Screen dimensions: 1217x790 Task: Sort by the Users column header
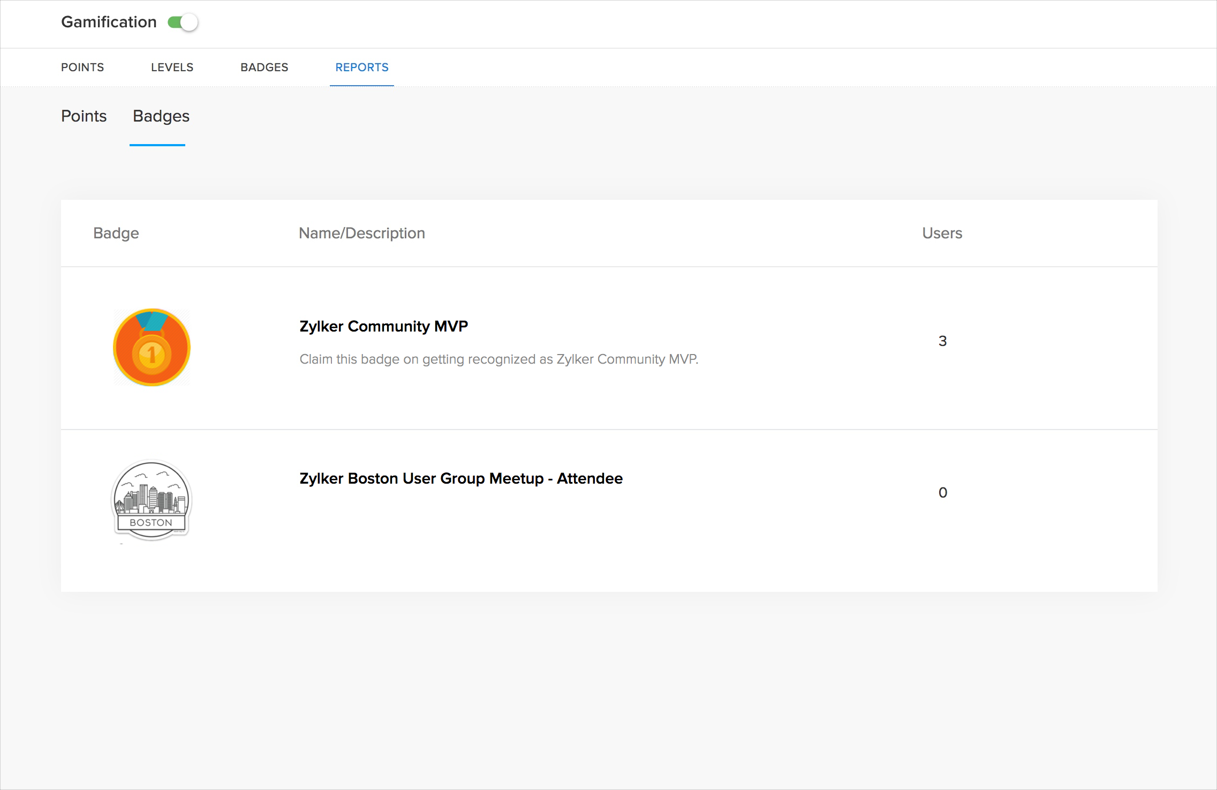(942, 233)
